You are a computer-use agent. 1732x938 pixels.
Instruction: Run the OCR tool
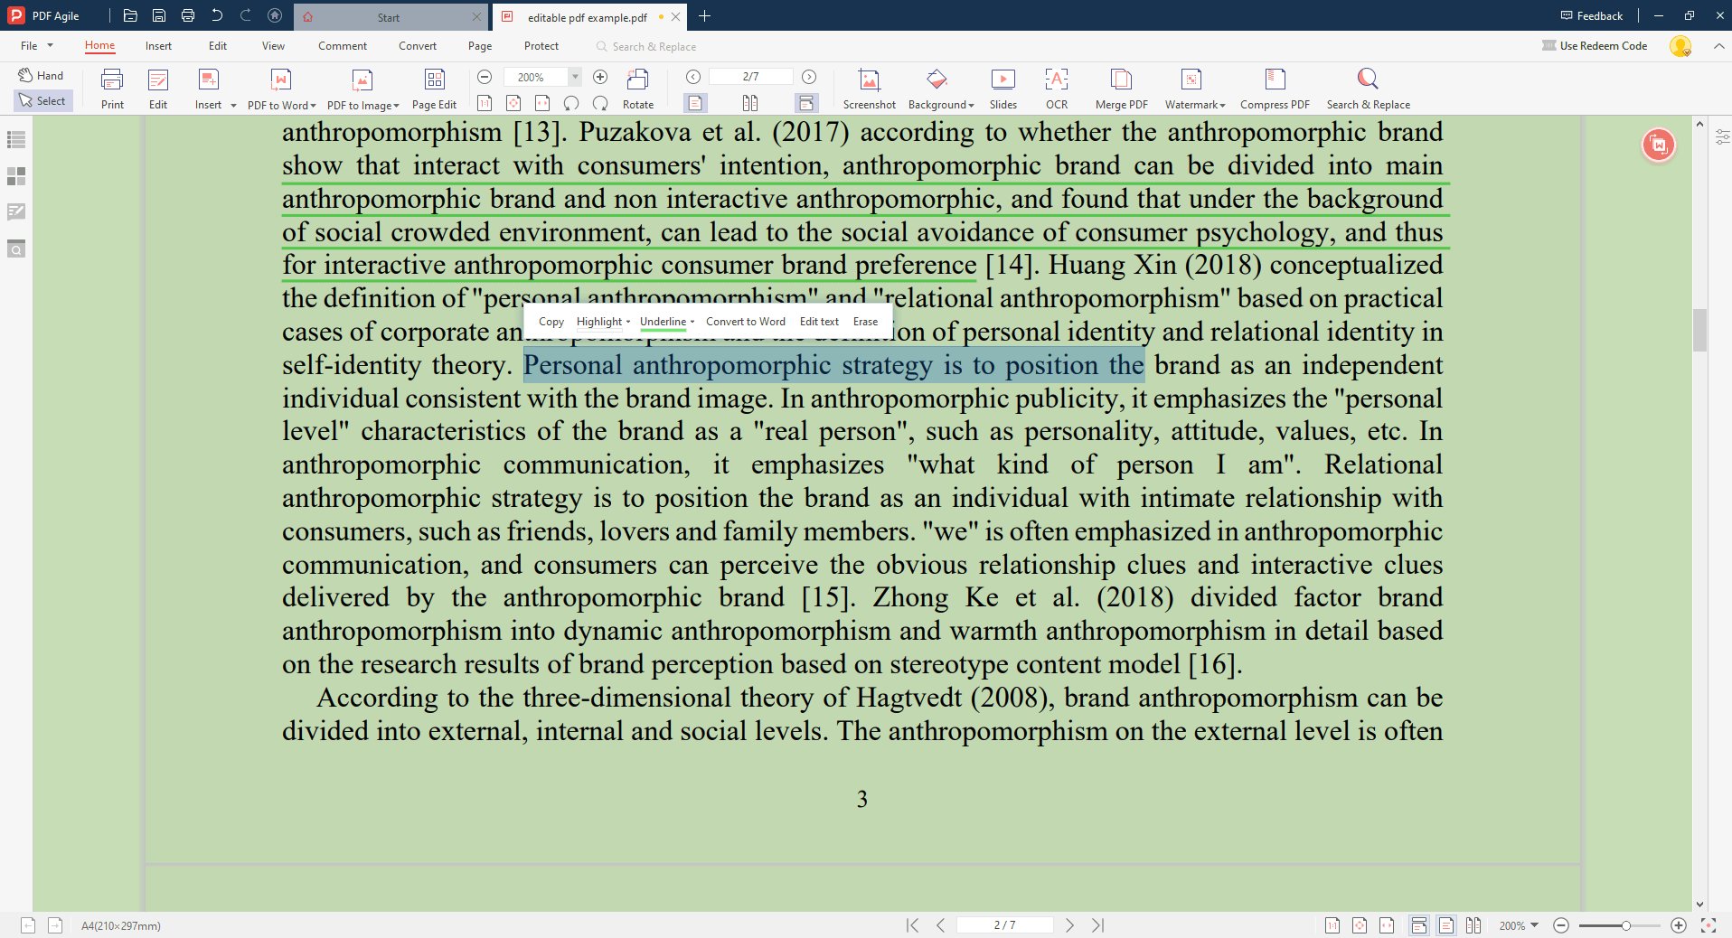pos(1057,89)
